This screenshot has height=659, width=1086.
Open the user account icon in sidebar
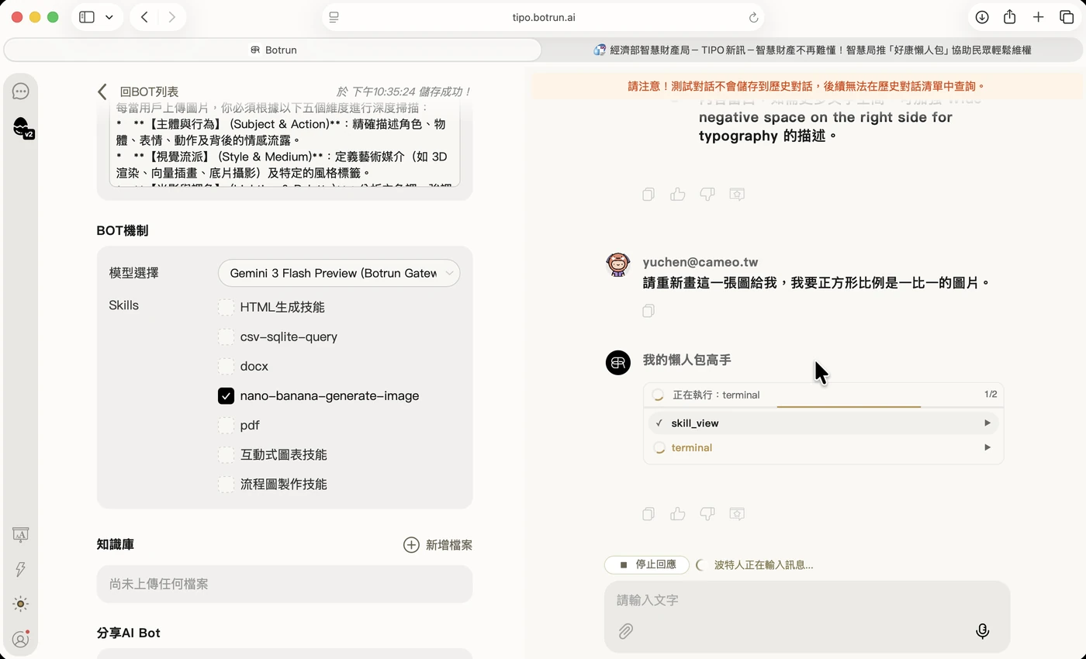21,640
